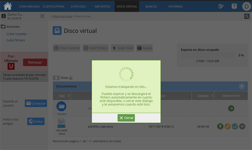
Task: Select the DISCO VIRTUAL menu tab
Action: (127, 6)
